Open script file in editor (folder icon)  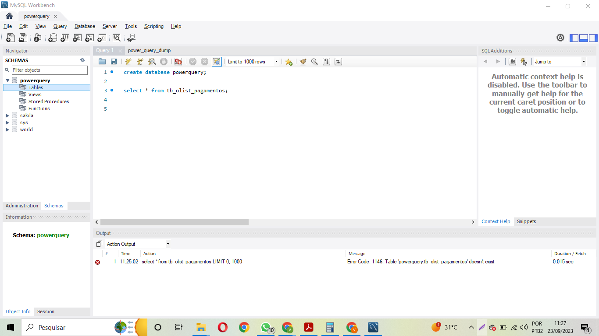[x=102, y=62]
